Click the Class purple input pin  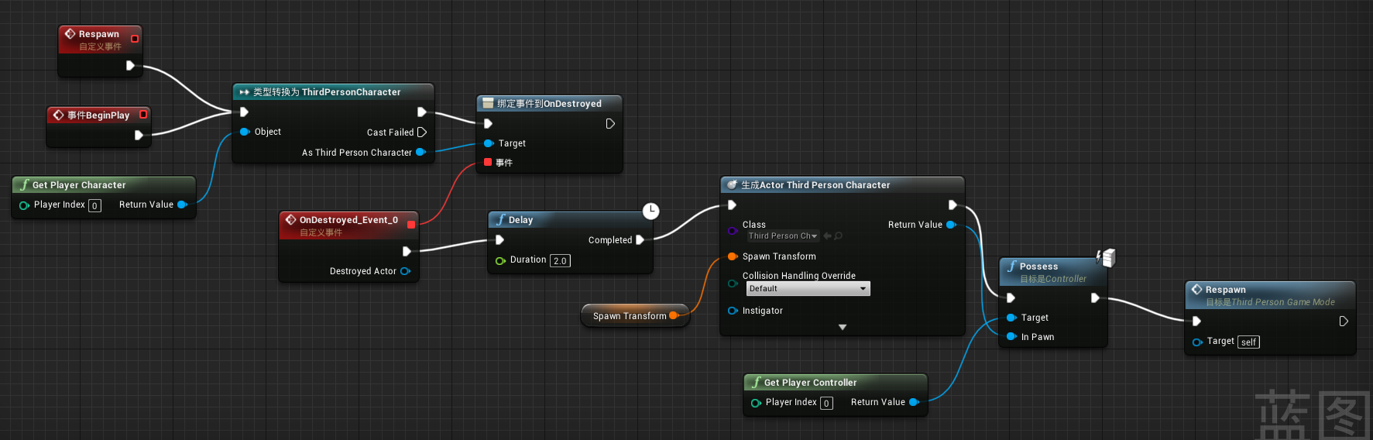(x=733, y=230)
